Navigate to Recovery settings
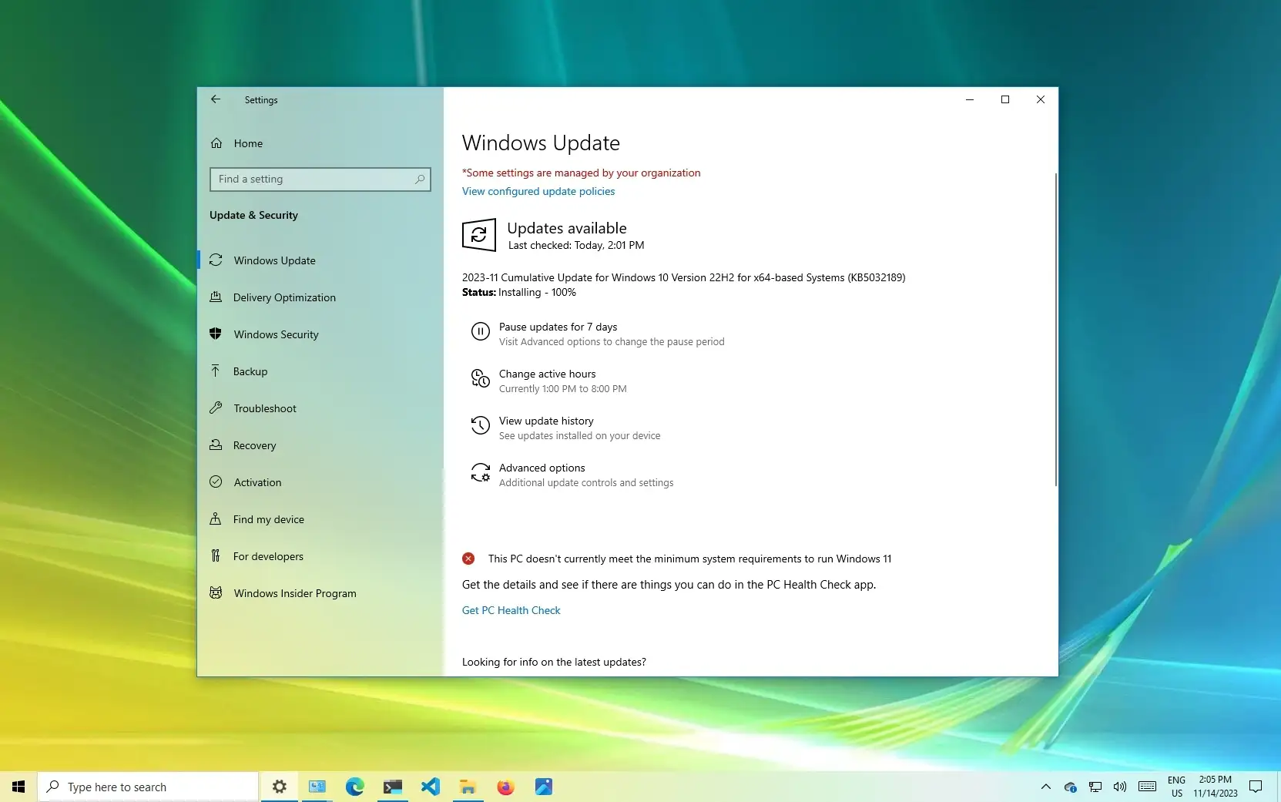Viewport: 1281px width, 802px height. coord(320,445)
